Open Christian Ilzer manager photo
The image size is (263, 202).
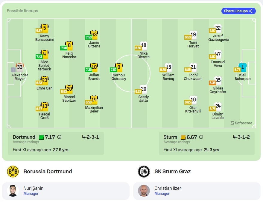point(144,191)
